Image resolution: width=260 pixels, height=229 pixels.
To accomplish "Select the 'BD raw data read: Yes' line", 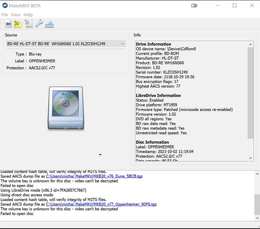I will tap(156, 124).
